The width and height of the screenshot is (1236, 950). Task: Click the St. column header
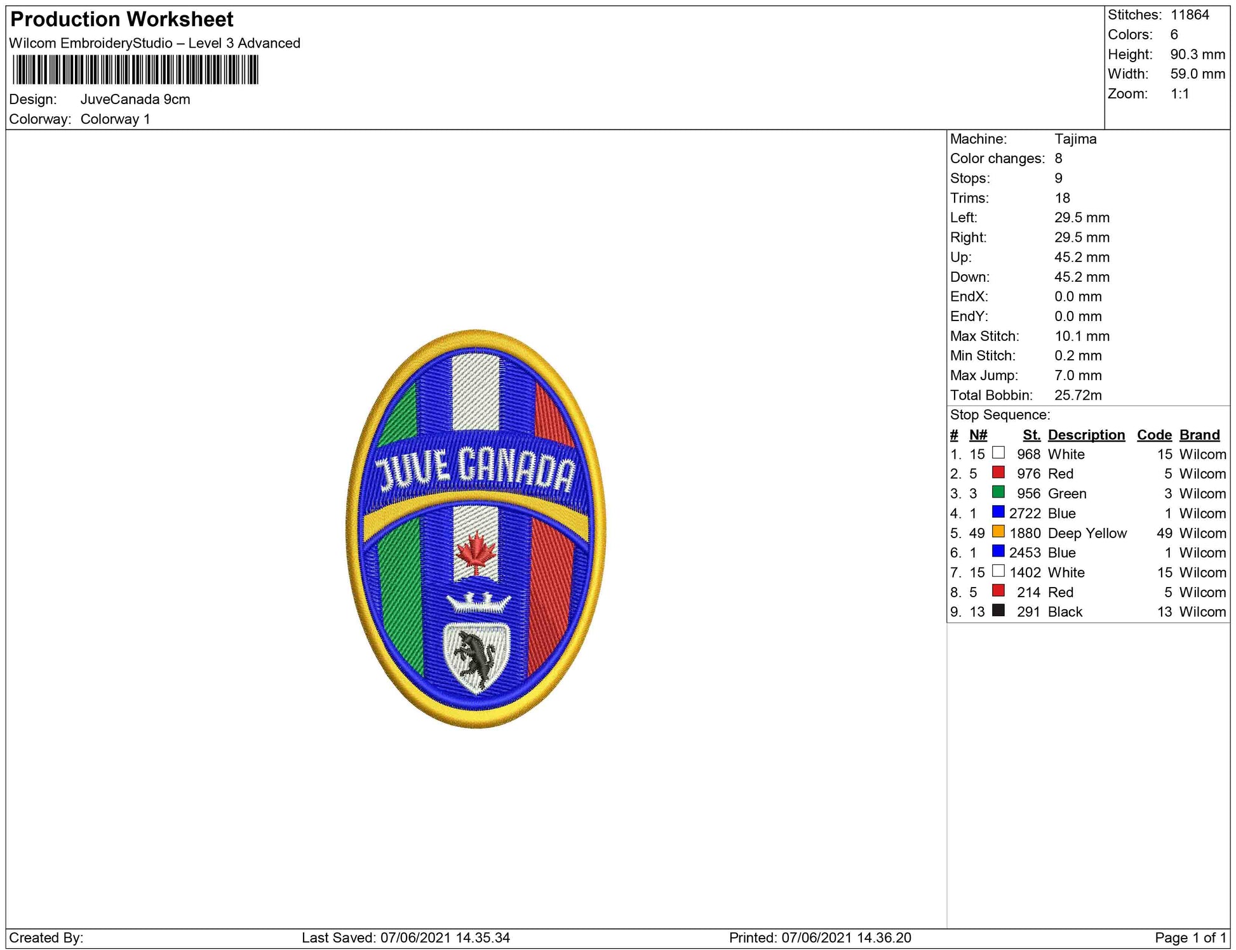1031,435
